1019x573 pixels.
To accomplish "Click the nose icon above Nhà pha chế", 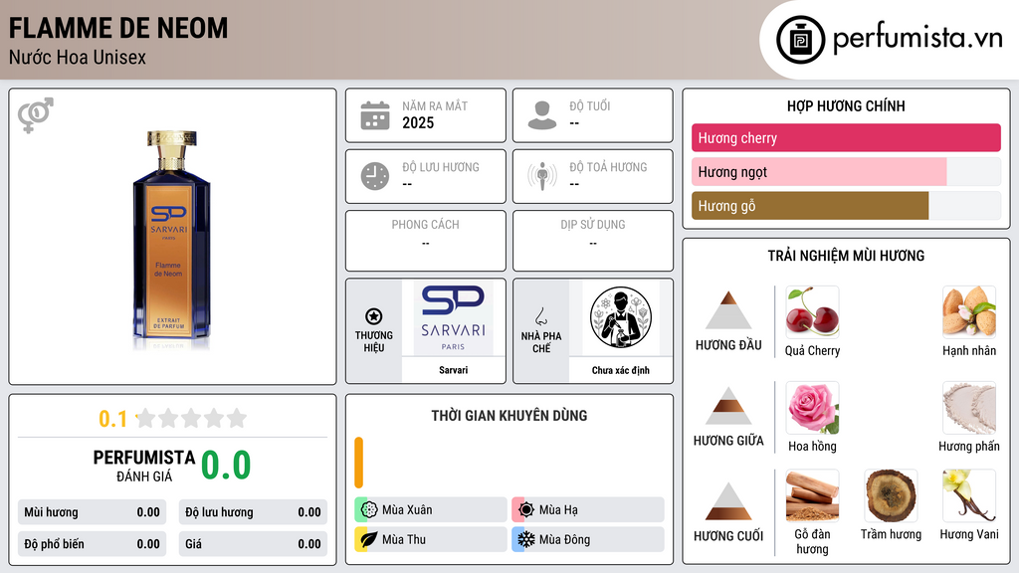I will tap(540, 316).
